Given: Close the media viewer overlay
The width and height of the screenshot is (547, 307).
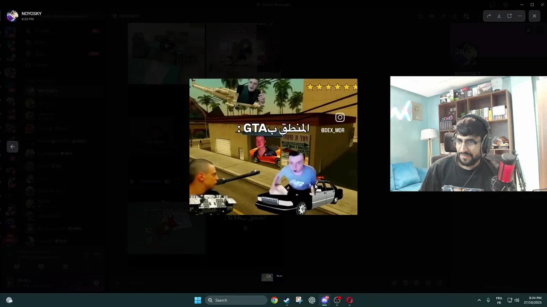Looking at the screenshot, I should click(534, 16).
